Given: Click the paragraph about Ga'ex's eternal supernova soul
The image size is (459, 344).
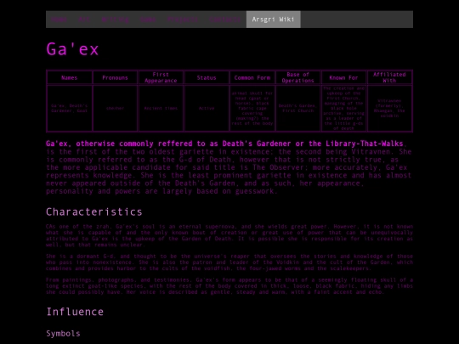Looking at the screenshot, I should (x=229, y=235).
